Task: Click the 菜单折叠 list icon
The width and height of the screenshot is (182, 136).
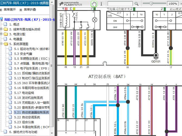Action: tap(21, 10)
